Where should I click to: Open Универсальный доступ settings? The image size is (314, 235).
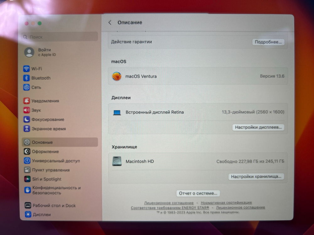coord(56,161)
